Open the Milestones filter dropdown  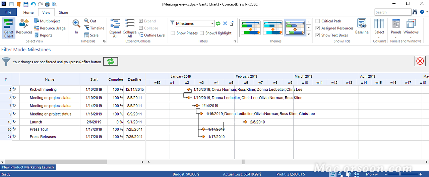click(212, 23)
